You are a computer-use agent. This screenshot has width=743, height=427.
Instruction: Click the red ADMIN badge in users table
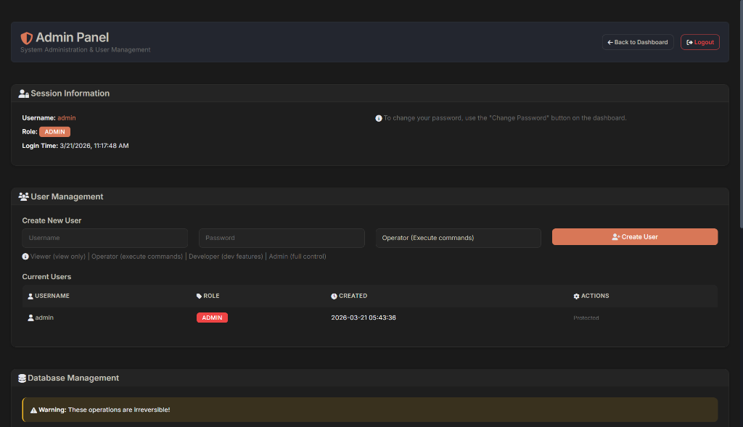pos(212,318)
